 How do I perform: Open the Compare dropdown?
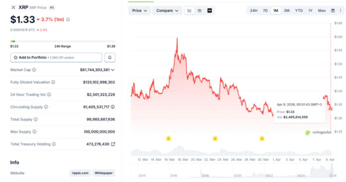click(x=167, y=10)
